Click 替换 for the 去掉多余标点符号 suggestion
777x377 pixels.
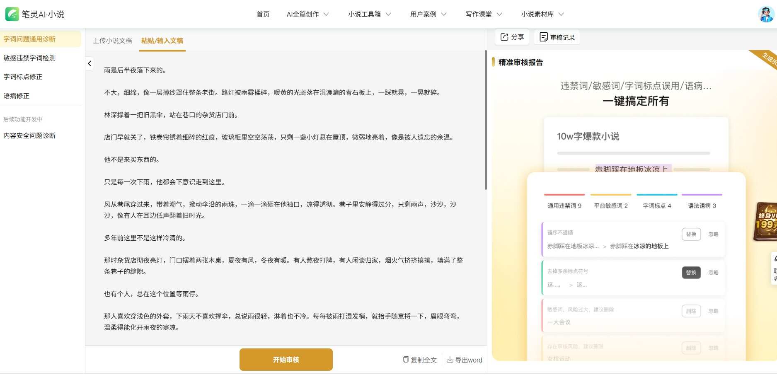(x=691, y=273)
